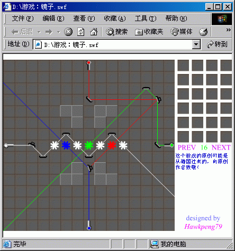Select the leftmost white star target

point(55,145)
